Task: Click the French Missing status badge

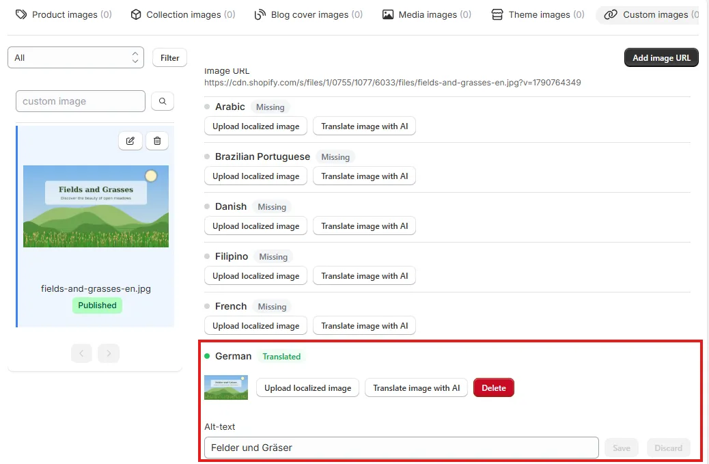Action: click(273, 307)
